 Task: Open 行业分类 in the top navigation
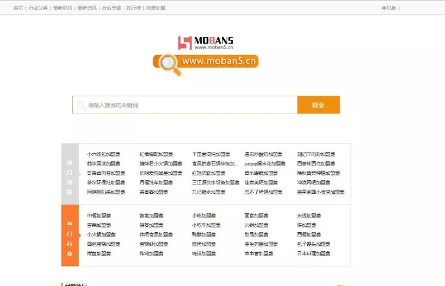pyautogui.click(x=38, y=8)
